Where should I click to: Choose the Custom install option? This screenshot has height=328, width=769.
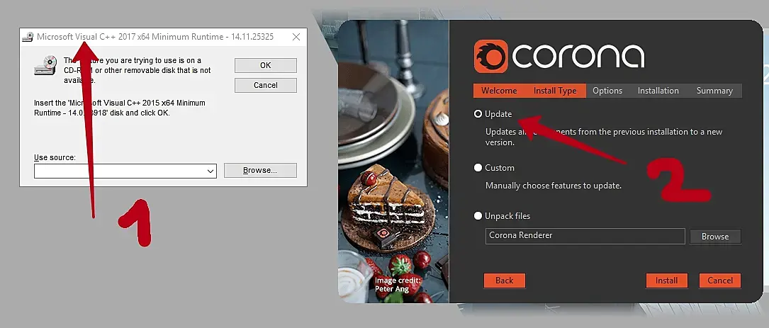478,168
